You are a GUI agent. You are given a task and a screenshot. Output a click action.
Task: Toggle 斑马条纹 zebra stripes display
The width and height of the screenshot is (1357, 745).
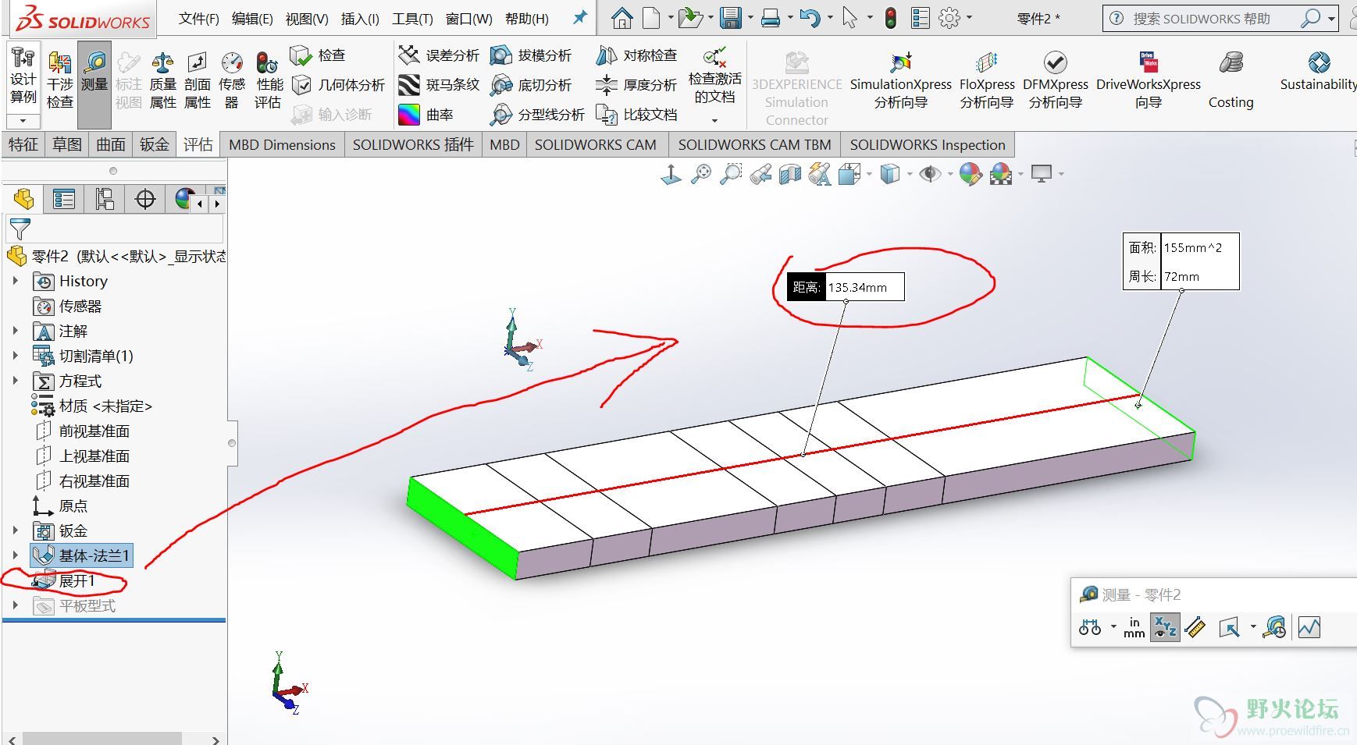click(x=438, y=85)
